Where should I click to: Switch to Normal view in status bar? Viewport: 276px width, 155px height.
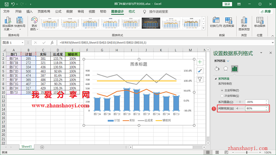pos(208,152)
